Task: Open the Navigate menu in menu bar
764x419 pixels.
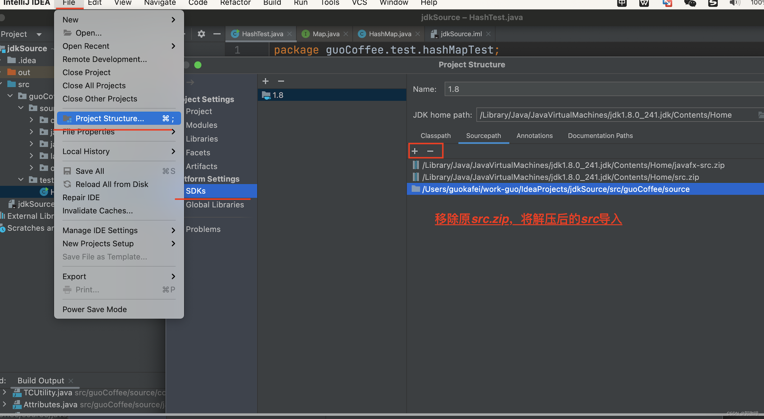Action: point(160,3)
